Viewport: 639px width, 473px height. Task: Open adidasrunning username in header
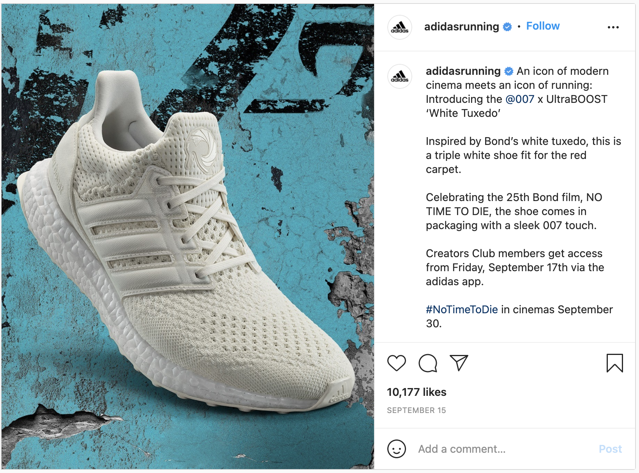click(461, 26)
